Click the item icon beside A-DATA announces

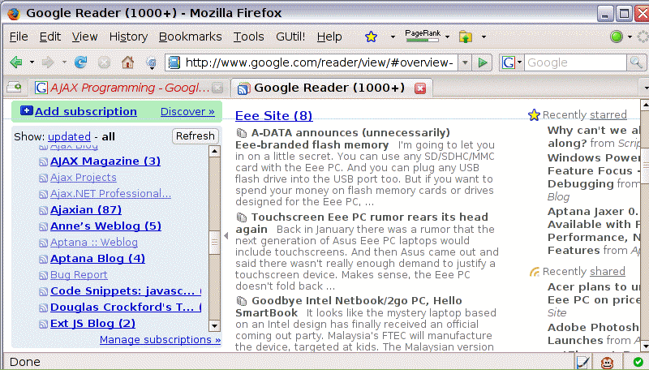tap(241, 133)
